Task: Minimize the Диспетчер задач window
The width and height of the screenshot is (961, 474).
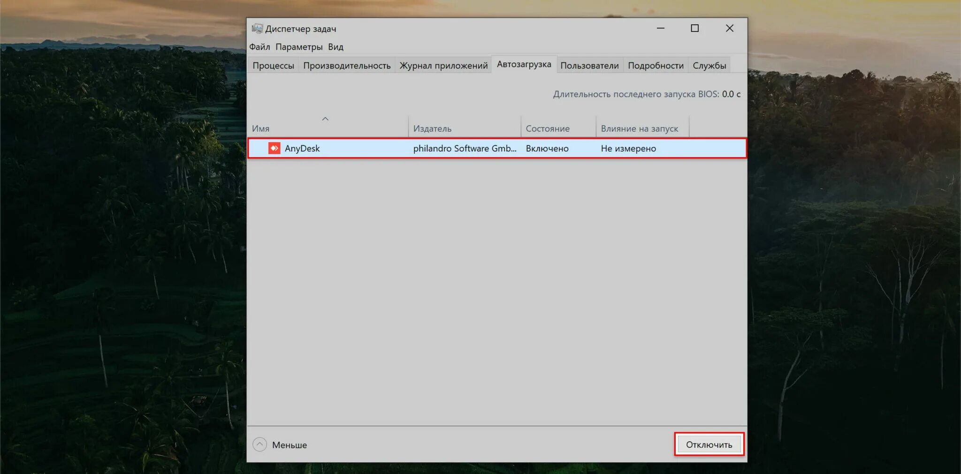Action: (x=660, y=28)
